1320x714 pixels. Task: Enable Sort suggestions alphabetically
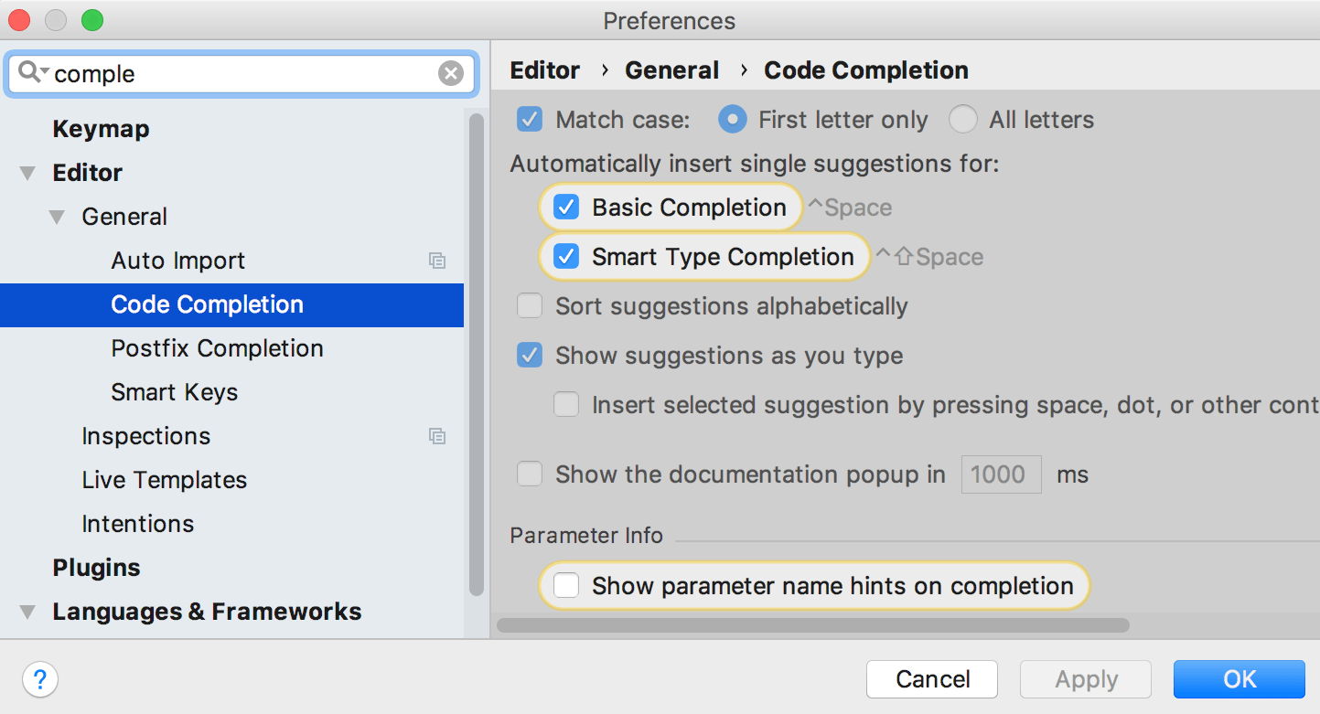tap(529, 305)
